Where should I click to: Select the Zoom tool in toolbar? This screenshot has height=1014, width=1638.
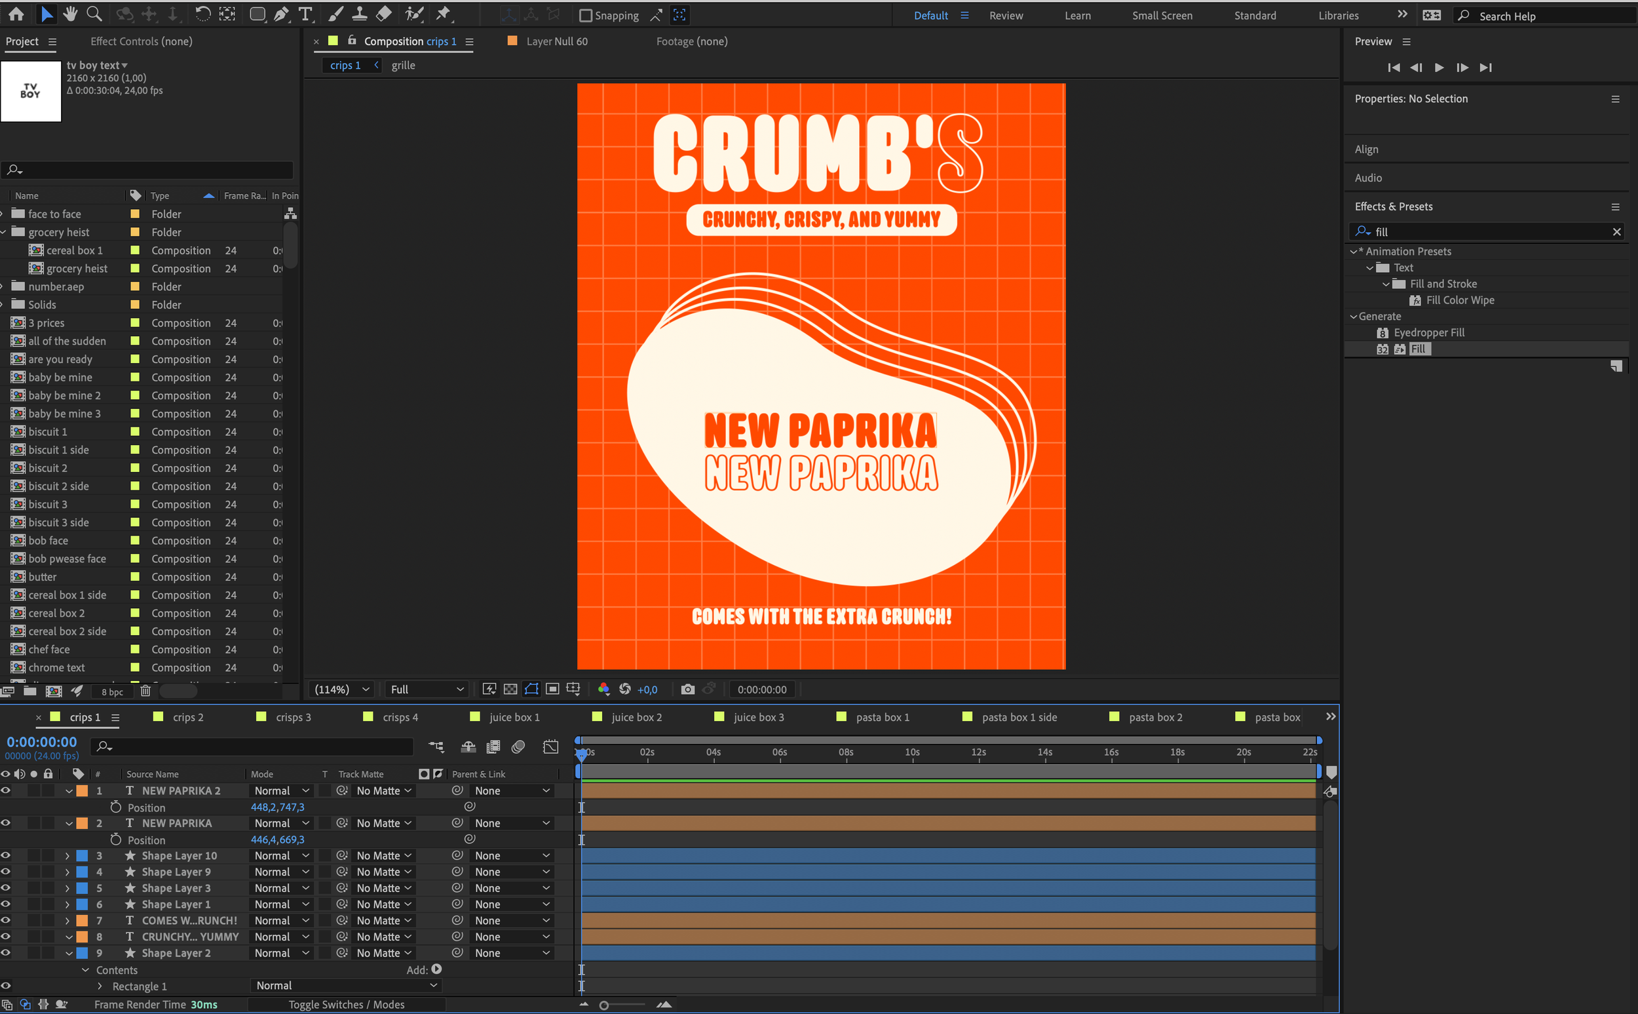tap(94, 14)
